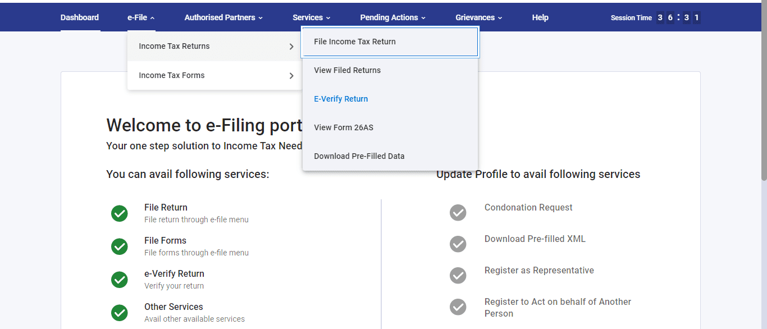Screen dimensions: 767x329
Task: Select File Income Tax Return option
Action: 390,42
